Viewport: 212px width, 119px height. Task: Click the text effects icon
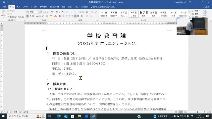tap(47, 16)
